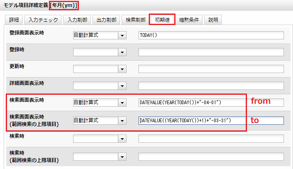Open 詳細画面表示時 type dropdown
Viewport: 293px width, 169px height.
coord(100,86)
